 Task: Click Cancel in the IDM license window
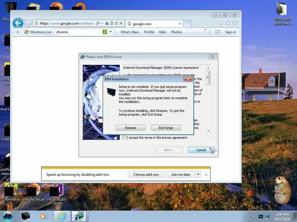pos(201,150)
